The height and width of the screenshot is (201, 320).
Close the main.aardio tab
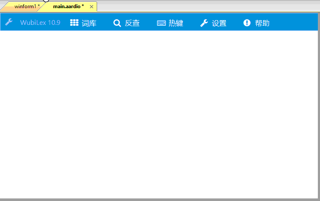pyautogui.click(x=92, y=7)
